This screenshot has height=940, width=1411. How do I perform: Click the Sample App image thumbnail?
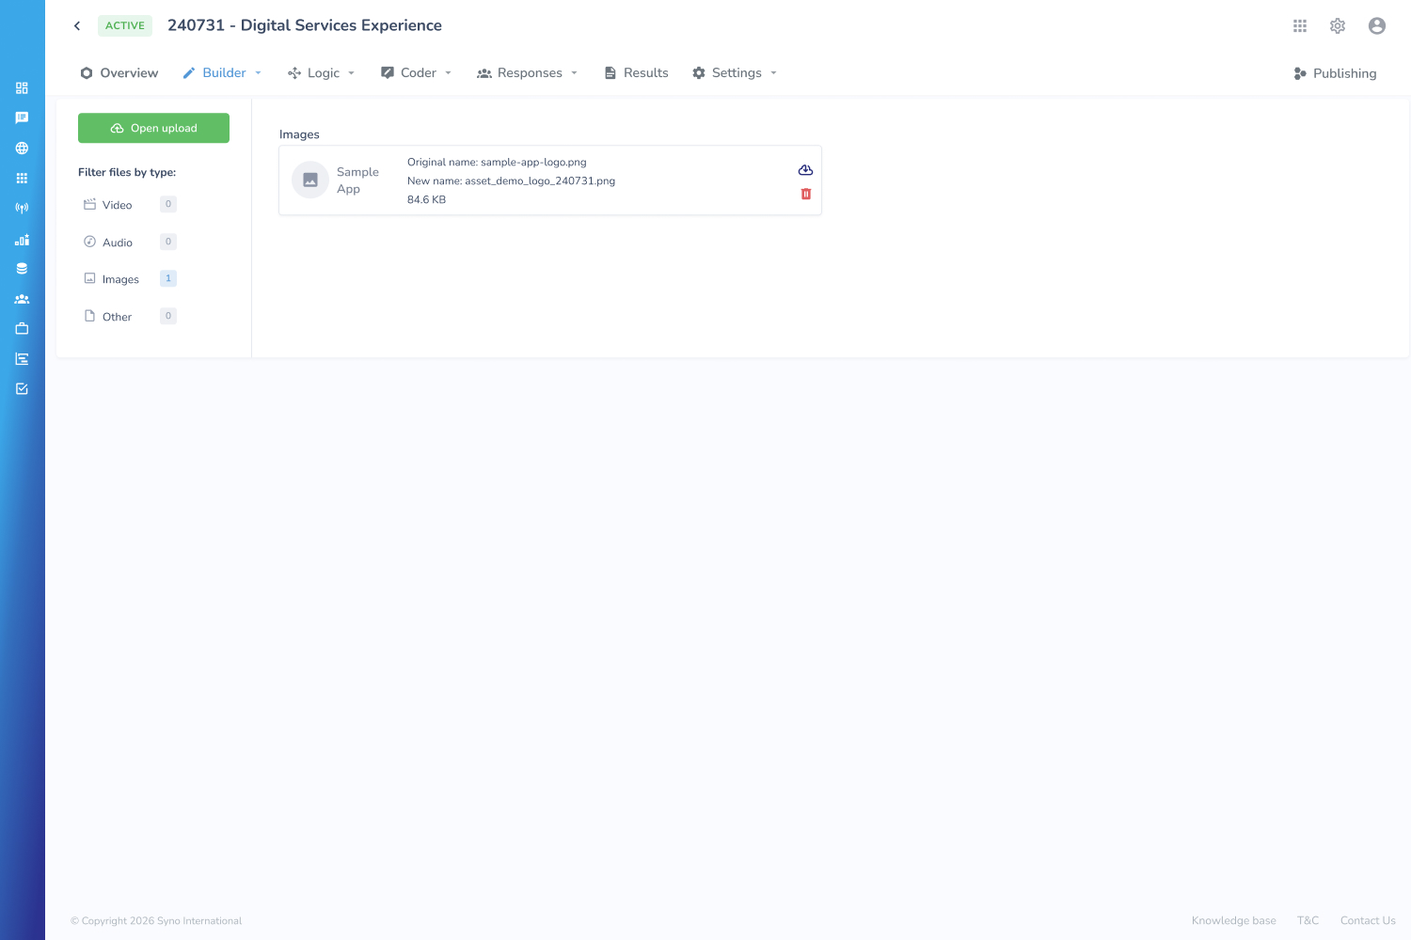[x=310, y=180]
